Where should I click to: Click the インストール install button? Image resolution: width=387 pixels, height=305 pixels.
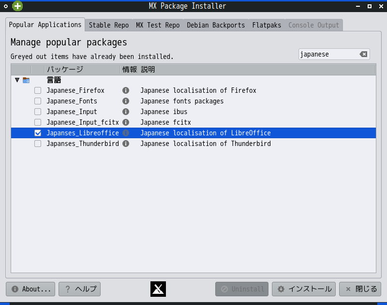[304, 289]
